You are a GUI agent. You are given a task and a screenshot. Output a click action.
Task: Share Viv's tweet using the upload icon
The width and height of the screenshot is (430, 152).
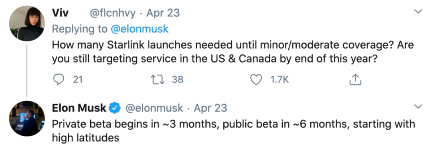click(x=355, y=79)
